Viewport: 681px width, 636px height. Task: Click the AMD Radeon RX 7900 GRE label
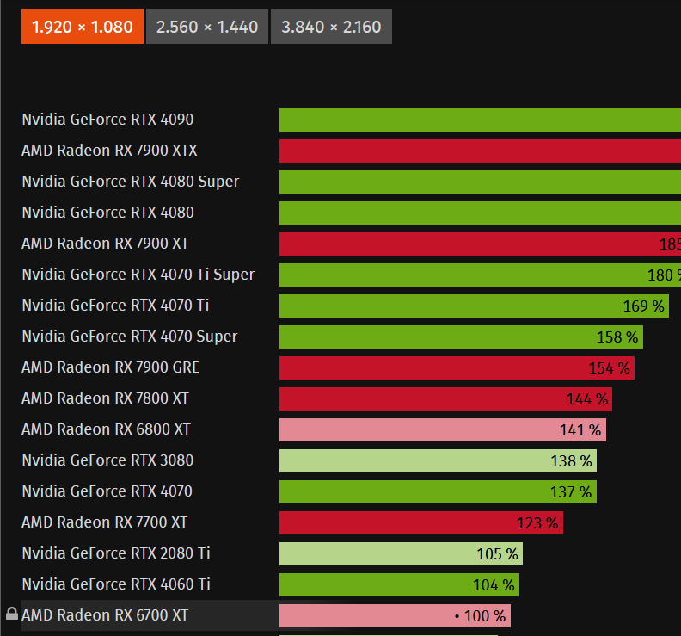111,367
